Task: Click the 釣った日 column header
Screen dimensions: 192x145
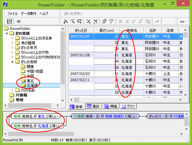Action: click(x=81, y=30)
